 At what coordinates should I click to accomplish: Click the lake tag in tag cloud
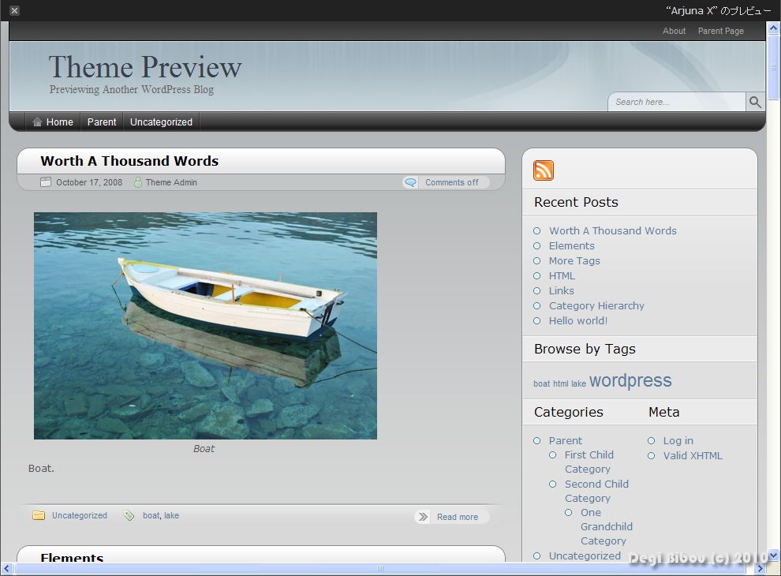(x=578, y=383)
